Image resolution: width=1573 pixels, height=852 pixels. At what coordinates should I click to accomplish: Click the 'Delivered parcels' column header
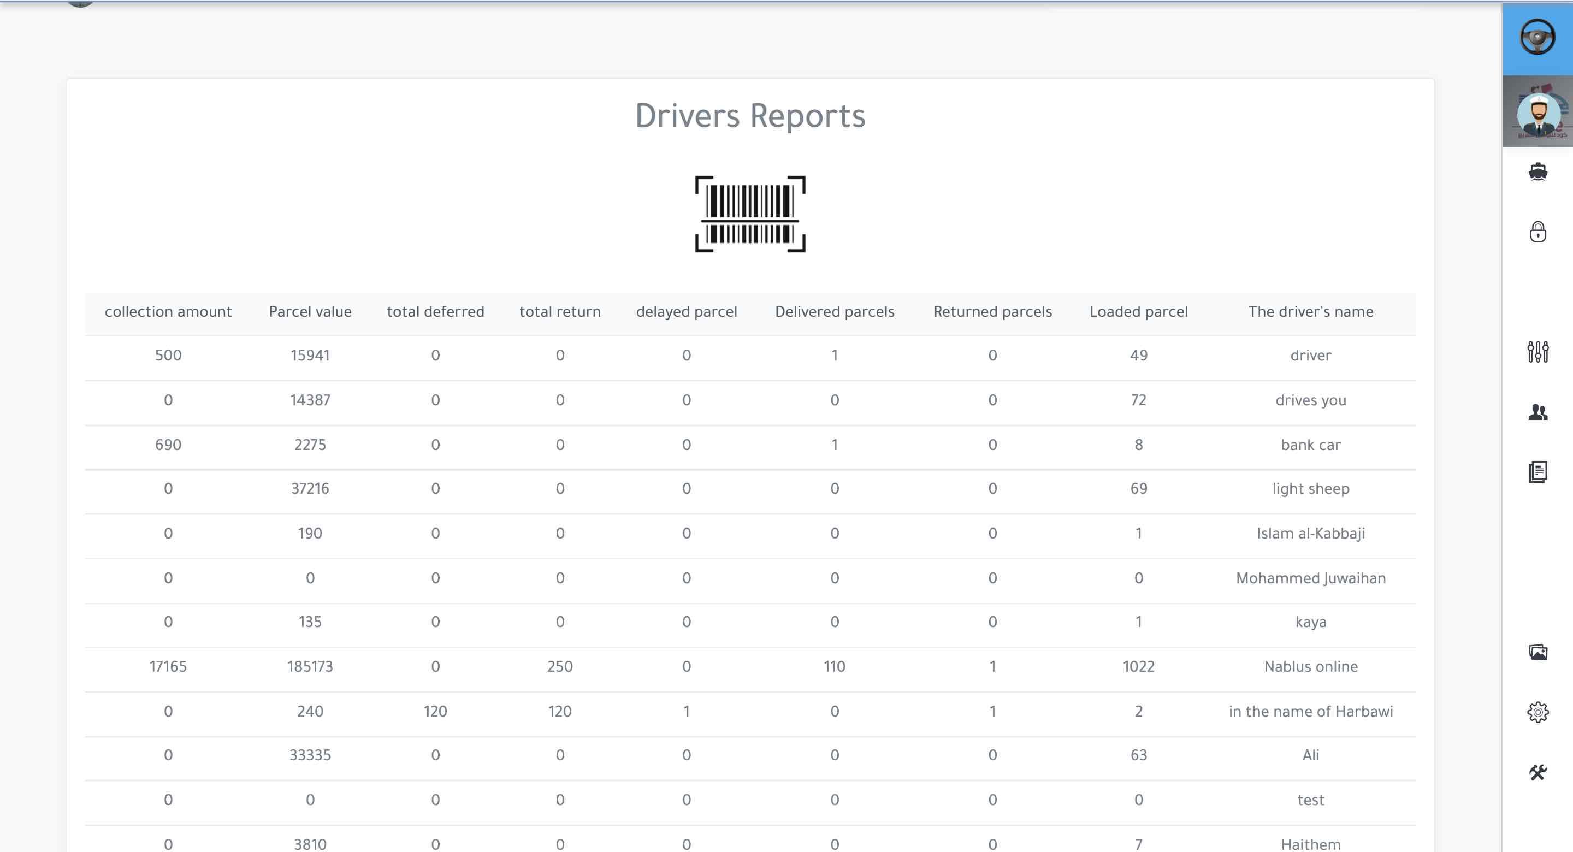point(834,312)
